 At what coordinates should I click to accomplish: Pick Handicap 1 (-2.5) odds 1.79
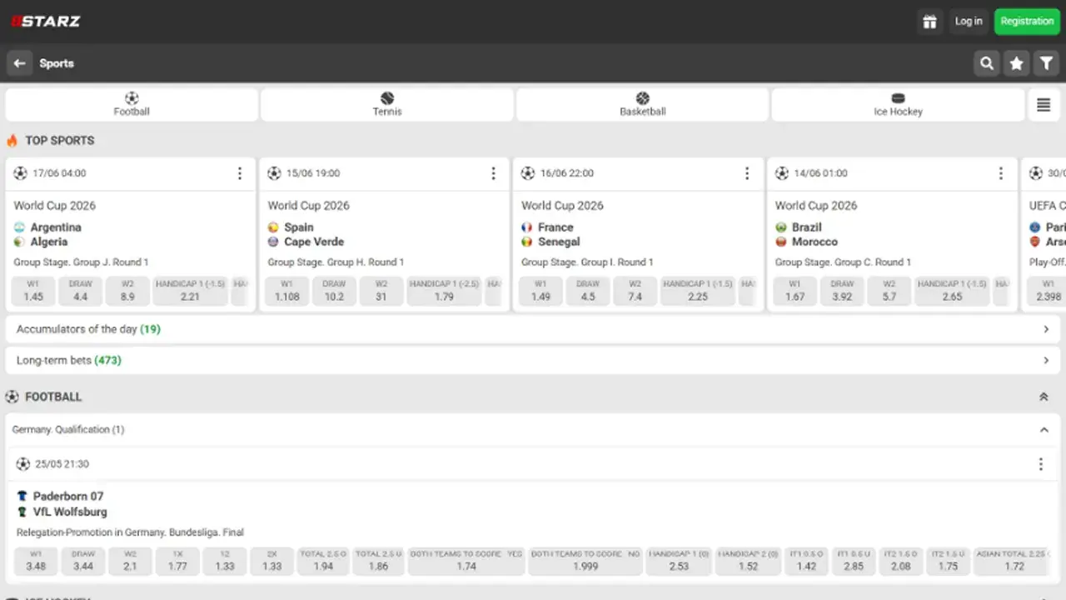pyautogui.click(x=444, y=291)
